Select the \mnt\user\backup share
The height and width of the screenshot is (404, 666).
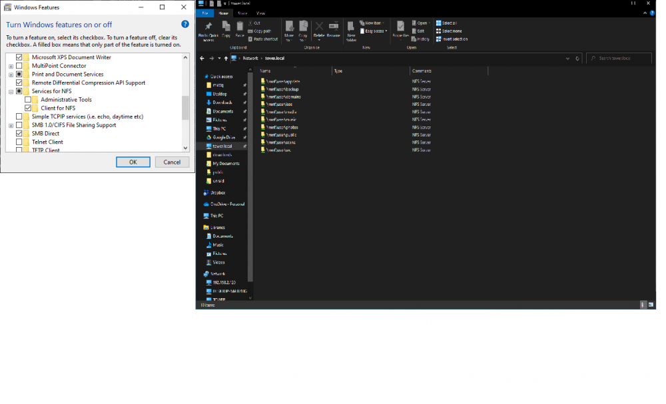pyautogui.click(x=280, y=89)
